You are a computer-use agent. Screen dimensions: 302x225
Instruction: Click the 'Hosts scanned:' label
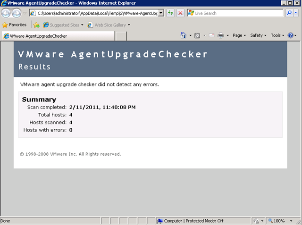point(48,123)
